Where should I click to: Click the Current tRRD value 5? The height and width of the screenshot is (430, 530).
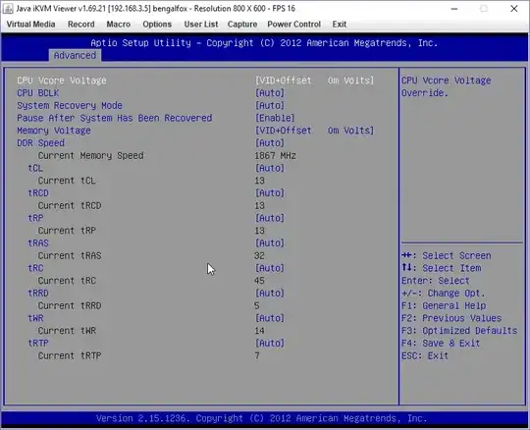pos(257,305)
